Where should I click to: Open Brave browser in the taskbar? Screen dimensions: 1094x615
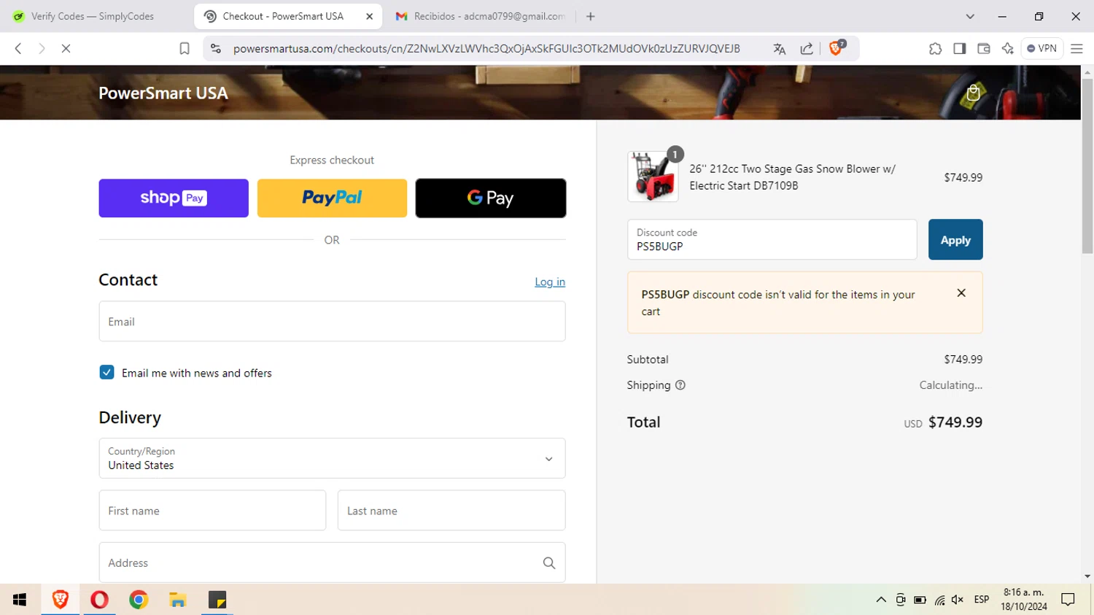[x=61, y=600]
